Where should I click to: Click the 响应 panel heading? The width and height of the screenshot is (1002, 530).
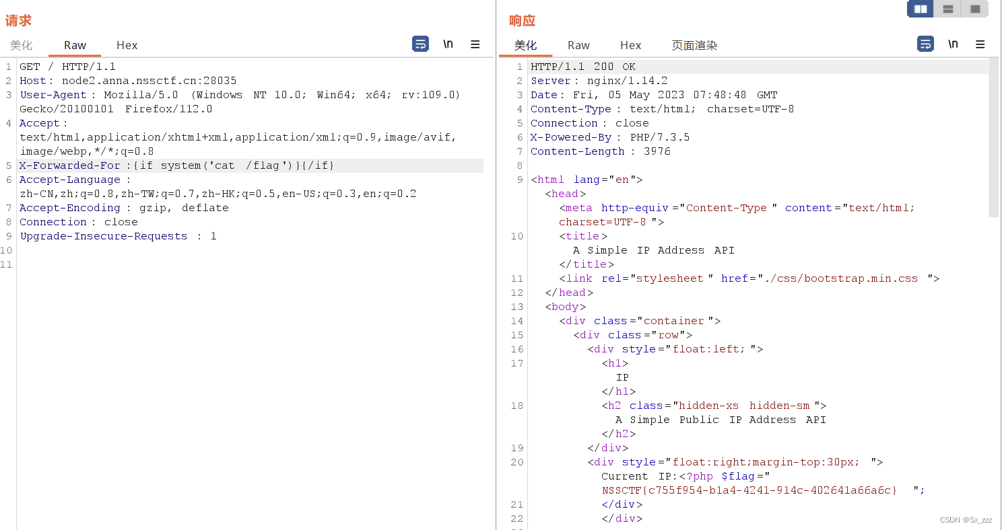pyautogui.click(x=522, y=21)
